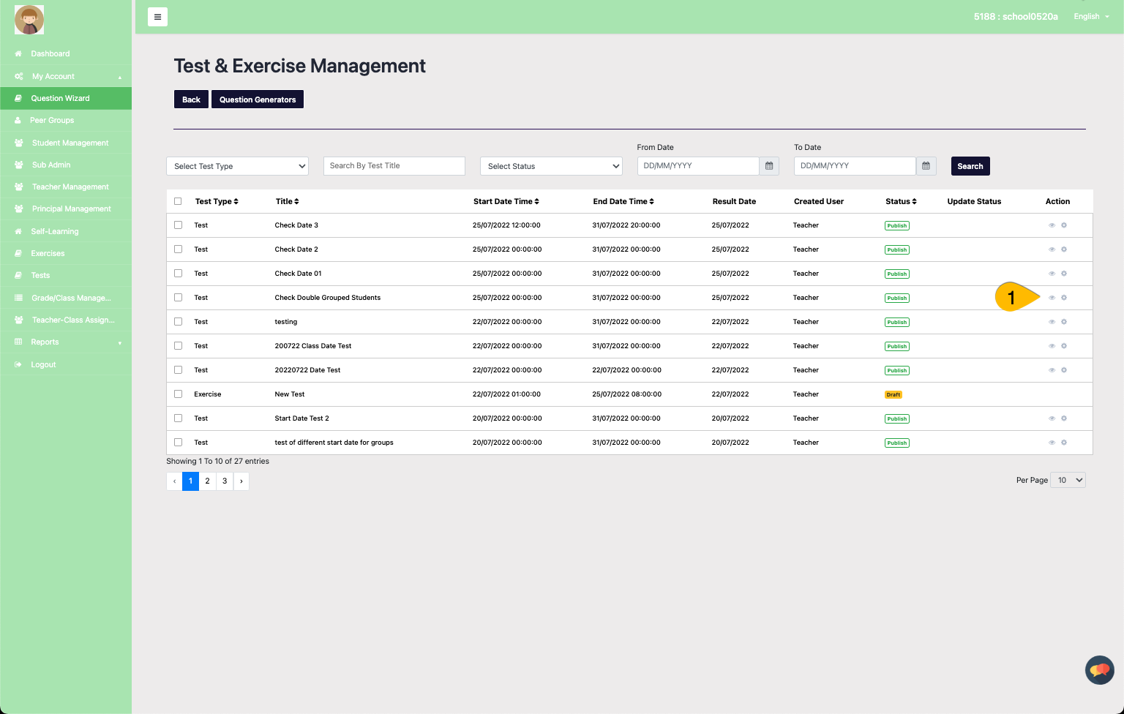Check the Check Date 01 row checkbox

click(x=178, y=274)
